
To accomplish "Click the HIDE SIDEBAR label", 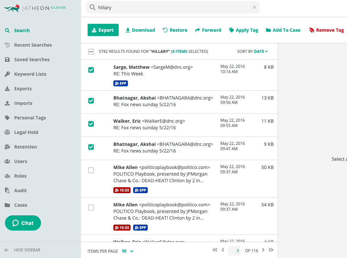I will (27, 250).
